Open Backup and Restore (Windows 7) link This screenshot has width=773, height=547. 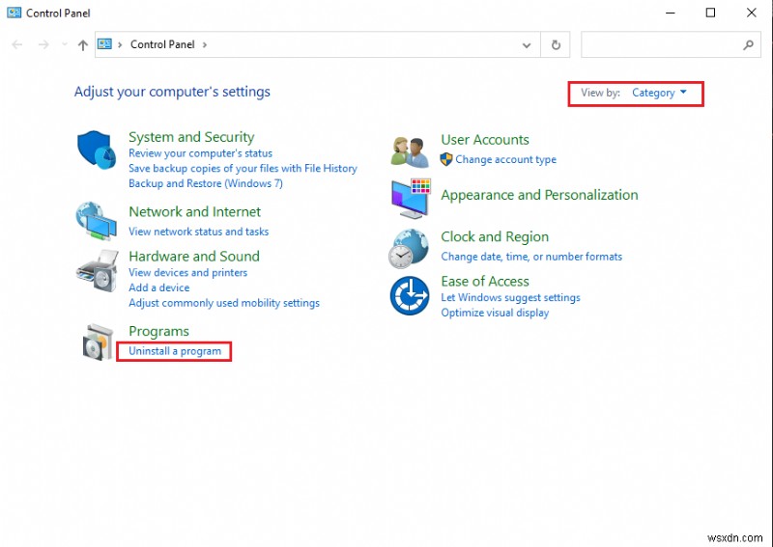206,183
